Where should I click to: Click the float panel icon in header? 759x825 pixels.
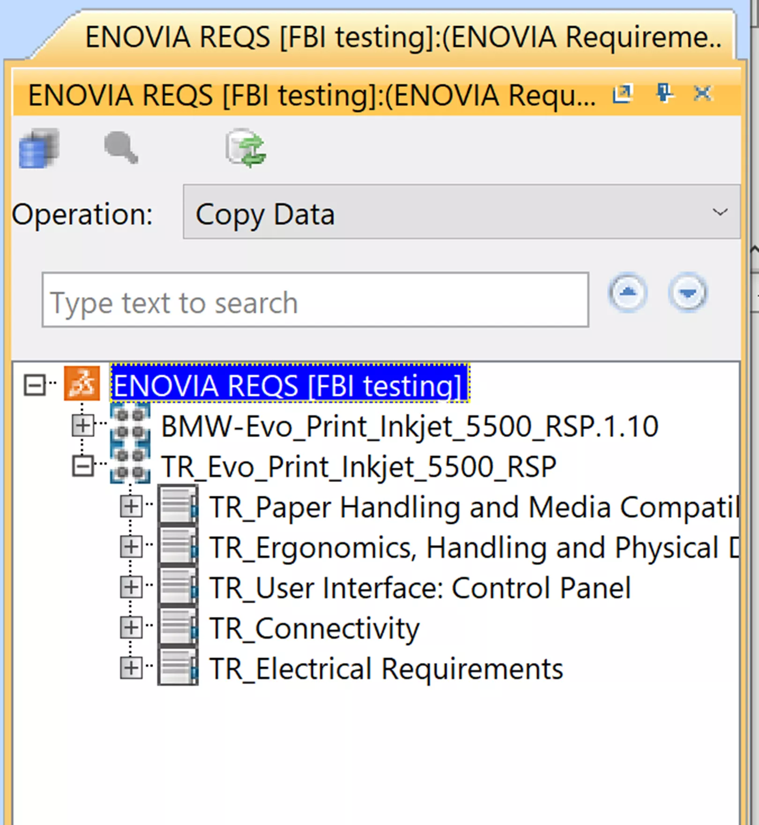[623, 94]
